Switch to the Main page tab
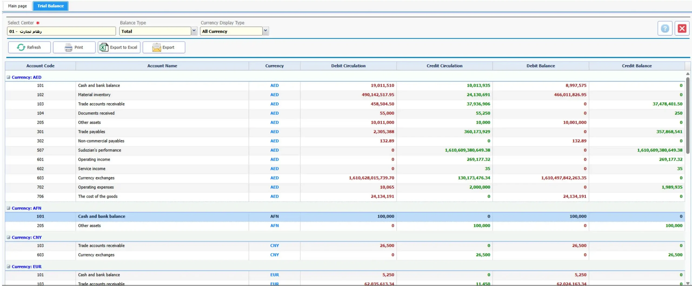This screenshot has width=692, height=286. (17, 6)
